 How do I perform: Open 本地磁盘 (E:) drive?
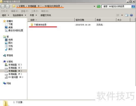13,71
